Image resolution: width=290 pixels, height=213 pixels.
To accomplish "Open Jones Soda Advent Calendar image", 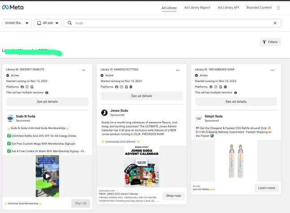I will click(x=142, y=167).
